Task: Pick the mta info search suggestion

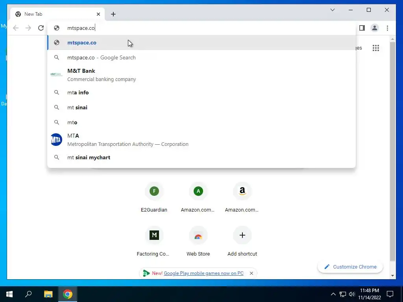Action: tap(201, 92)
